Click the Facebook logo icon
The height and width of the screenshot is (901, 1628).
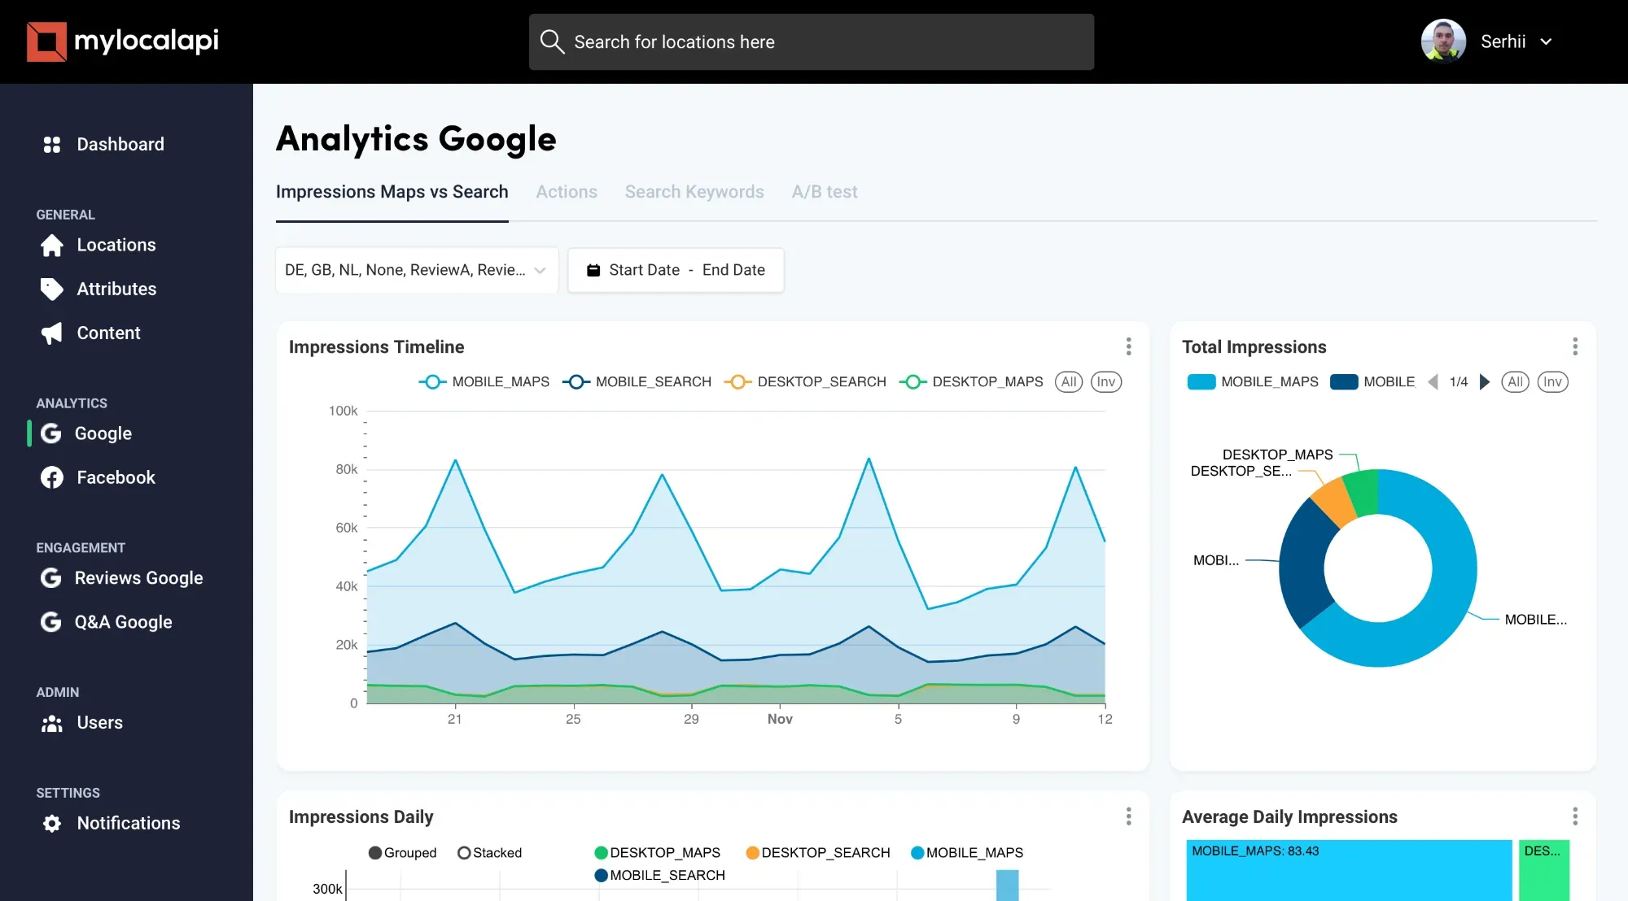[x=52, y=477]
